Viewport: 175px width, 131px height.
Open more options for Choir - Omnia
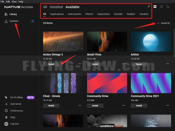[x=80, y=105]
